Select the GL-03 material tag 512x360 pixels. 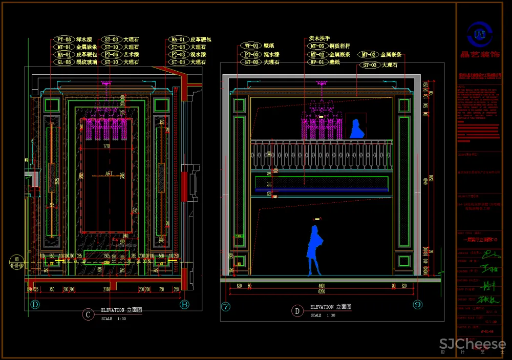(x=63, y=62)
